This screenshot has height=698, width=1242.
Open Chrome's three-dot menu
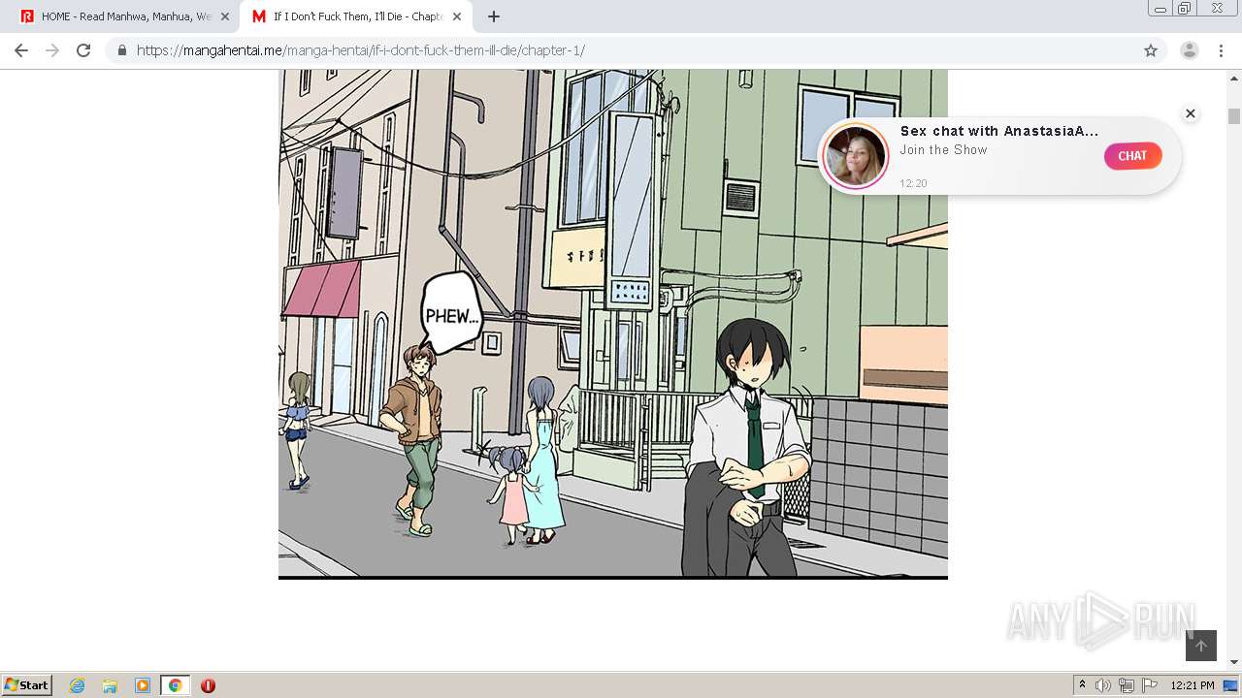[x=1221, y=50]
